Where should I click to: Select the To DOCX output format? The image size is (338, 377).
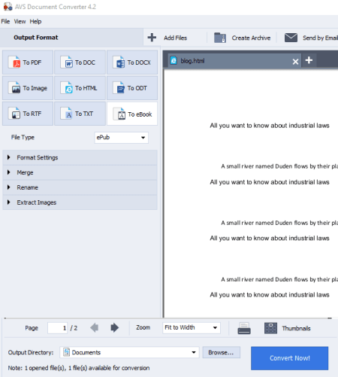pos(132,62)
